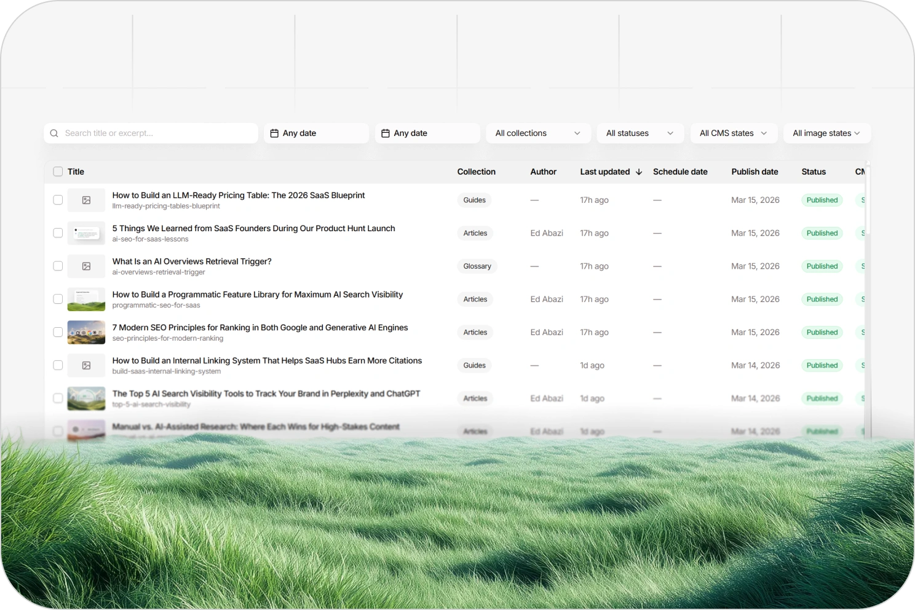Click the sort arrow next to Last updated
The height and width of the screenshot is (610, 915).
click(638, 172)
